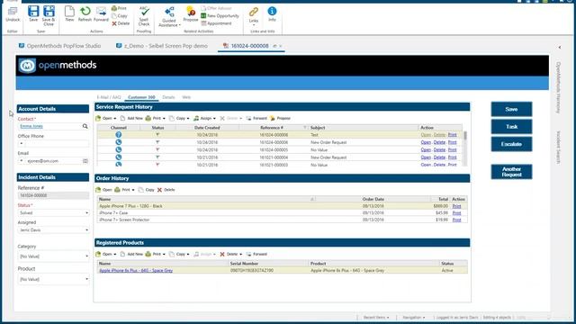Click the Another Request button
The width and height of the screenshot is (576, 324).
click(x=511, y=172)
